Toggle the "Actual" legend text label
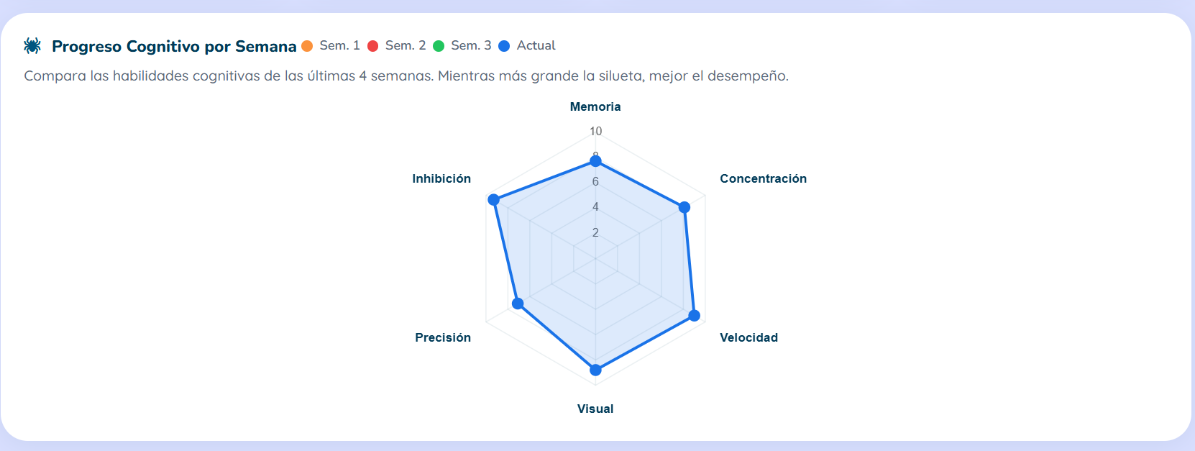Image resolution: width=1195 pixels, height=451 pixels. coord(536,45)
